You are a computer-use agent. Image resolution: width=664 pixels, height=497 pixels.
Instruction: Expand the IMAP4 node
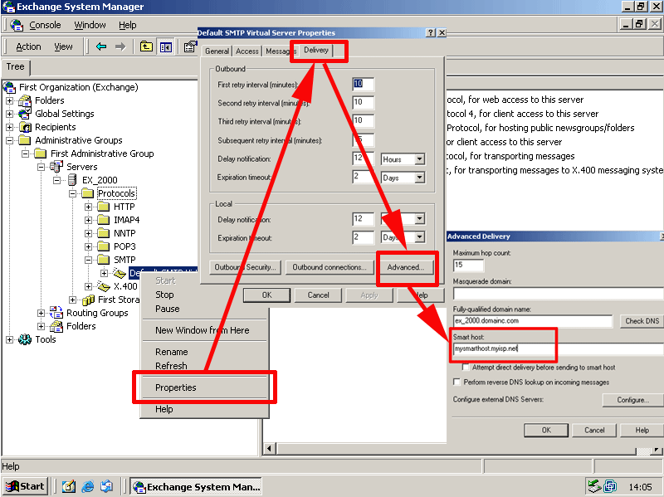[x=88, y=220]
